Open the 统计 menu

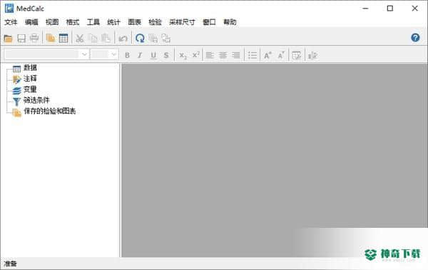click(x=113, y=22)
